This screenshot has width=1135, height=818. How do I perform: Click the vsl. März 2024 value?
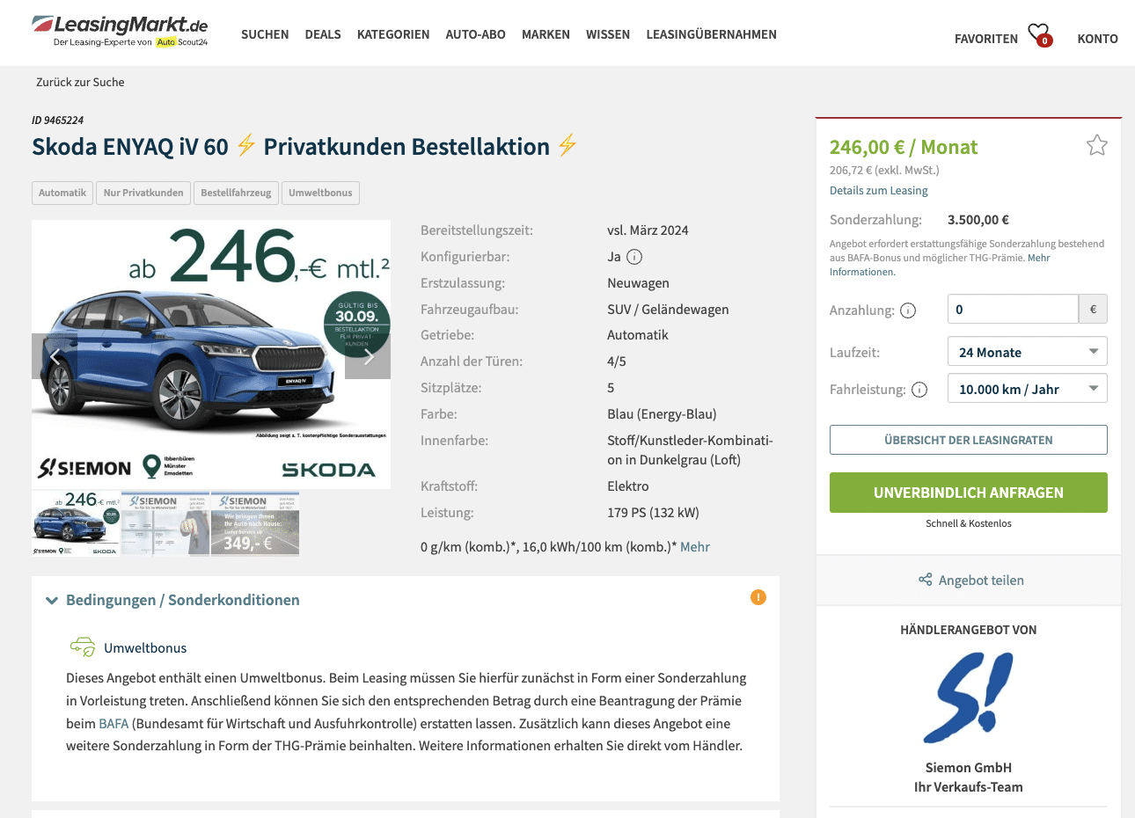tap(648, 230)
